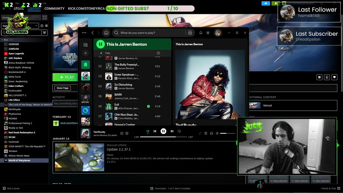
Task: Expand Your Library in Spotify sidebar
Action: pyautogui.click(x=85, y=45)
